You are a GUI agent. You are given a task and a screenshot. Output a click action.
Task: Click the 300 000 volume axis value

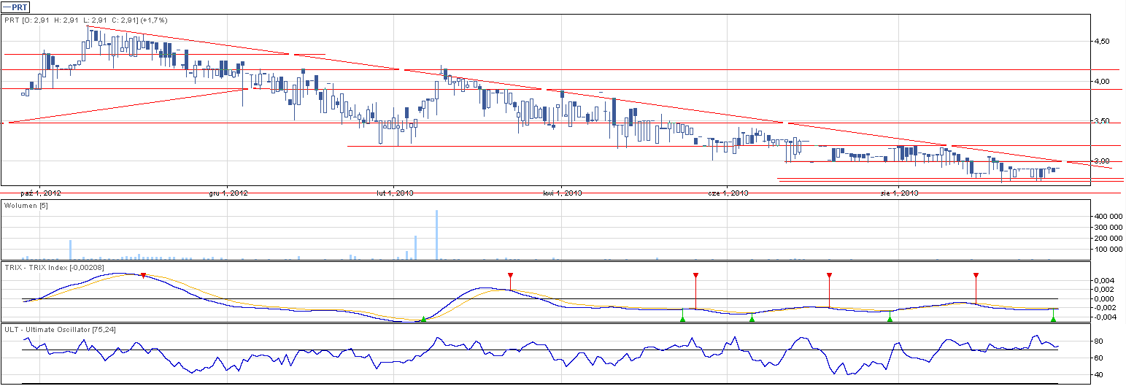click(x=1107, y=228)
